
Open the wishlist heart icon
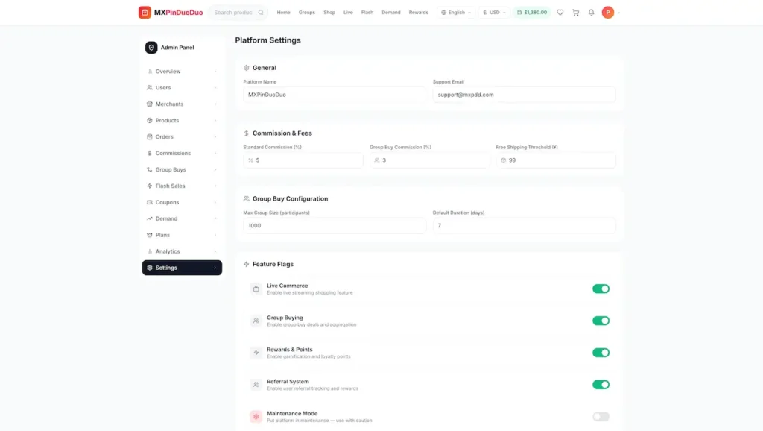click(x=560, y=12)
